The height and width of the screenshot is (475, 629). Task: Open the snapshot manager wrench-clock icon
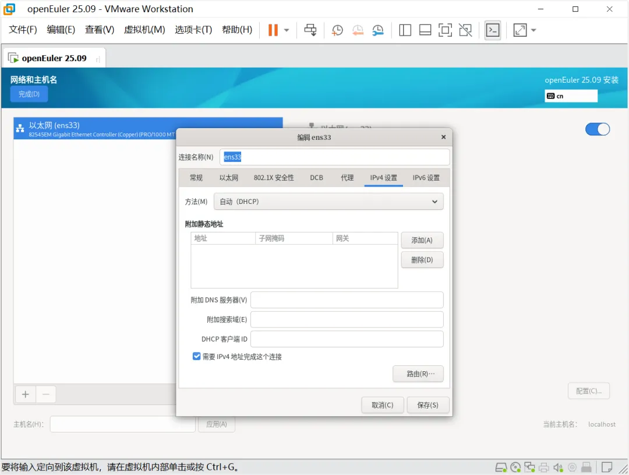click(x=378, y=30)
